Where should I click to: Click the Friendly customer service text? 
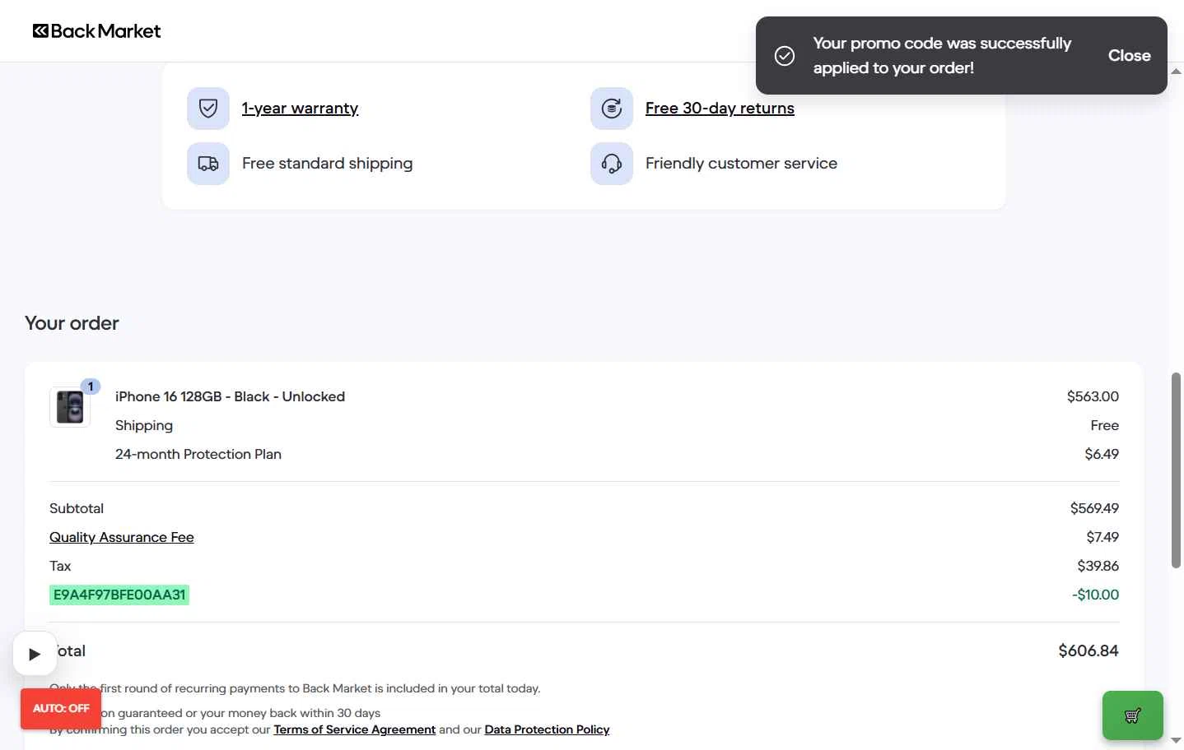tap(741, 164)
